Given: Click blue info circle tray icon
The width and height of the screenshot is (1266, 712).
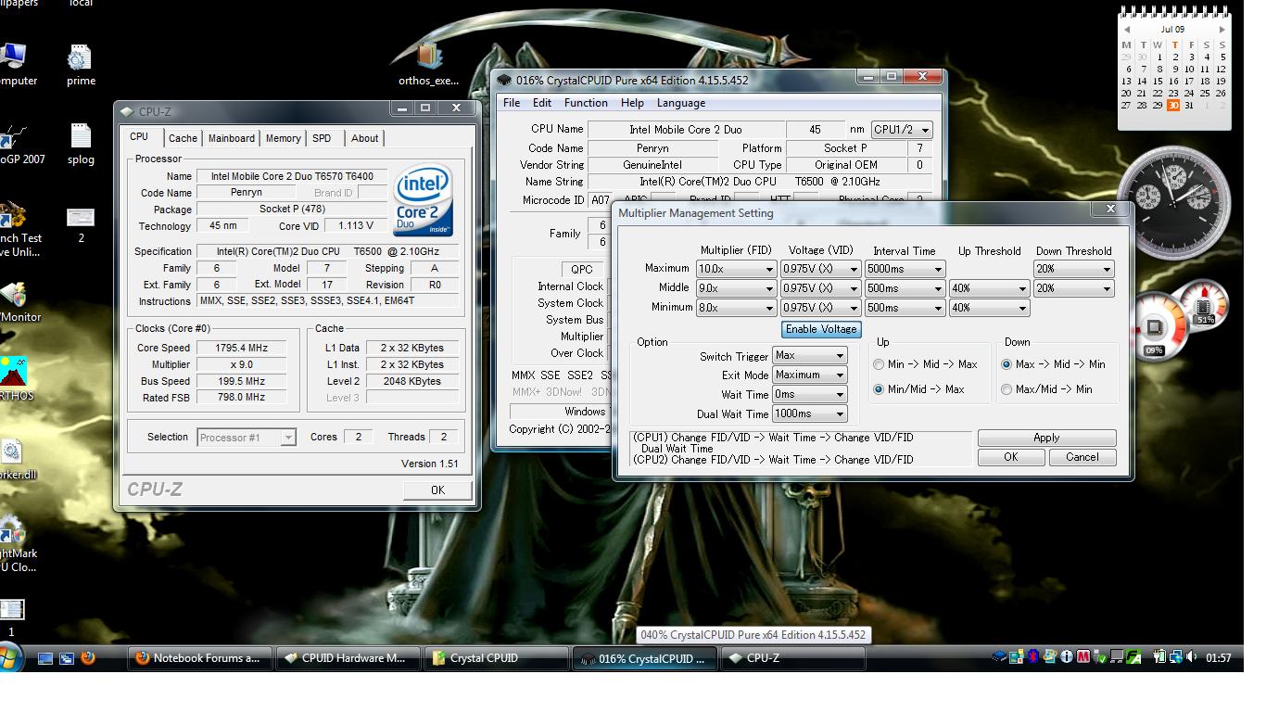Looking at the screenshot, I should click(1067, 656).
